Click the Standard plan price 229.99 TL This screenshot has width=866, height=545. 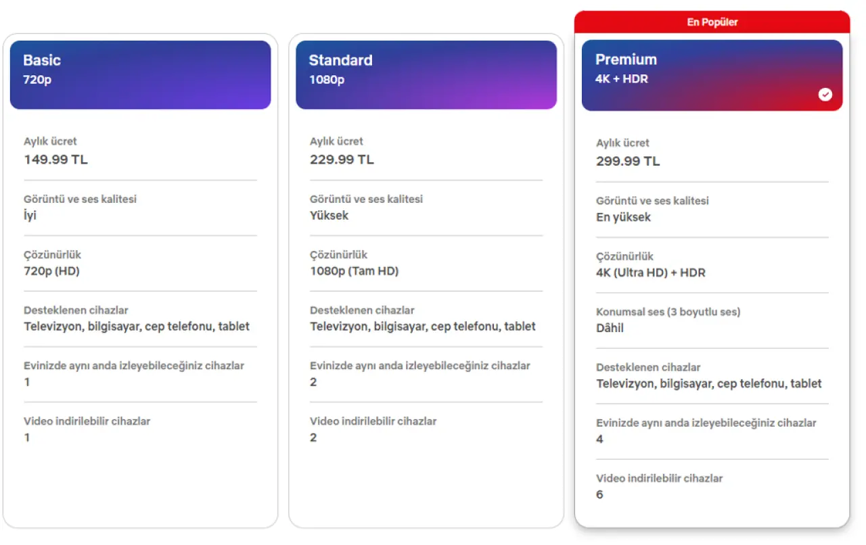(x=342, y=160)
